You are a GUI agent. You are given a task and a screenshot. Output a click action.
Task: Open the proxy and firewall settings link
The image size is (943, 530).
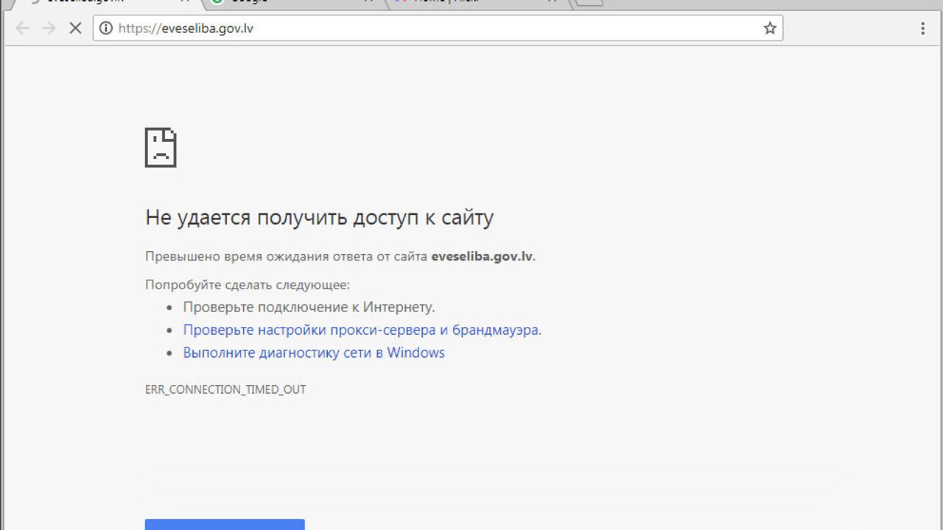pos(362,330)
